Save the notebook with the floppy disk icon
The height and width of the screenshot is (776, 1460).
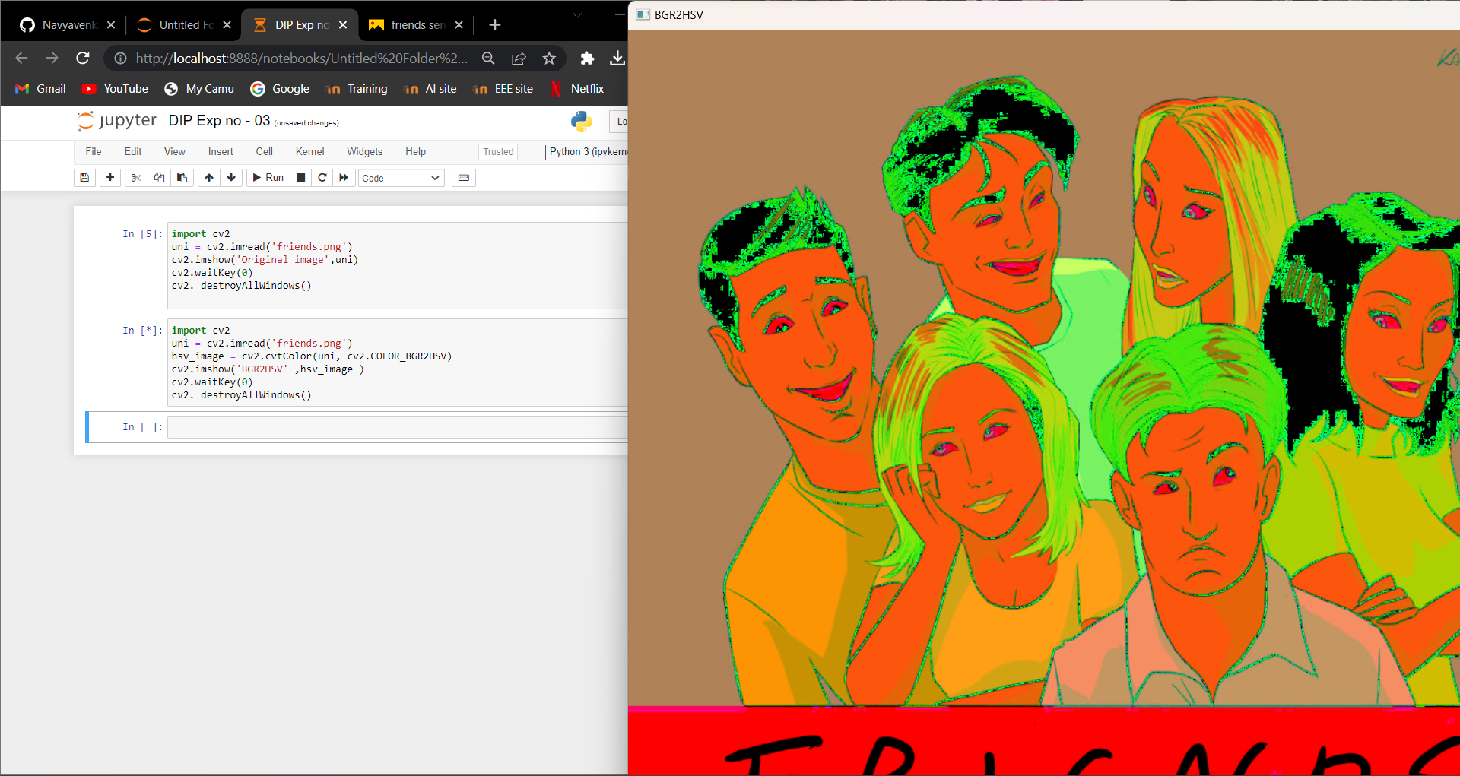84,178
